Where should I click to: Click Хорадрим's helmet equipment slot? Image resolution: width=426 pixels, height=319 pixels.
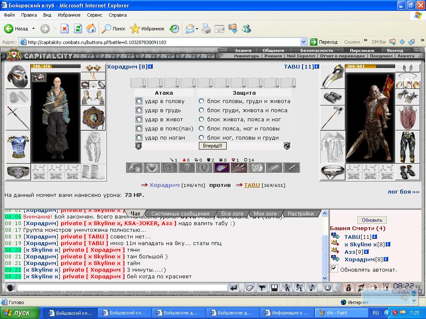pyautogui.click(x=18, y=76)
